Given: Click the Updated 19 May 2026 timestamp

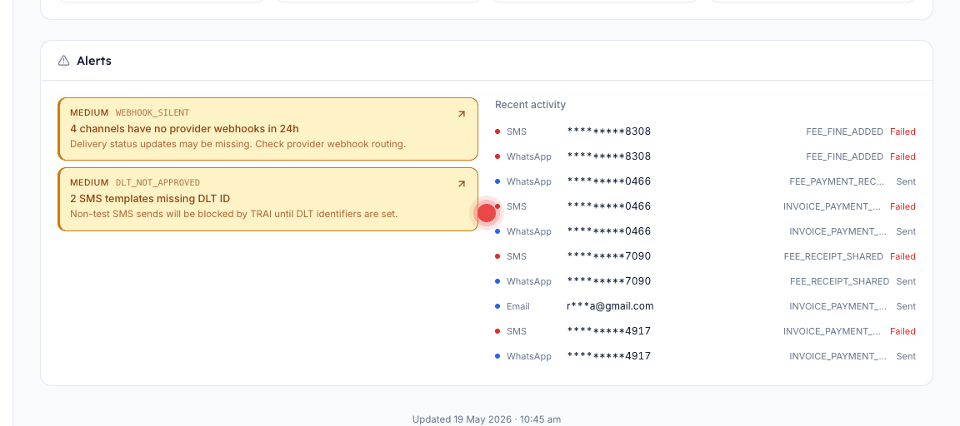Looking at the screenshot, I should click(x=486, y=419).
